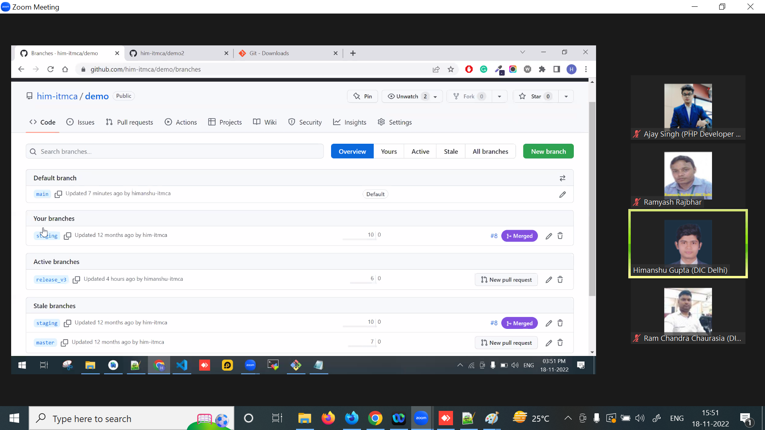This screenshot has height=430, width=765.
Task: Delete staging branch under Your branches
Action: pos(560,236)
